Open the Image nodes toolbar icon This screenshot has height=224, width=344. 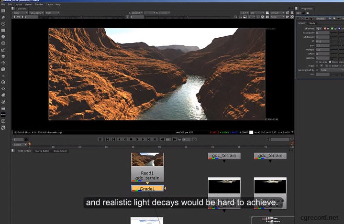click(3, 11)
